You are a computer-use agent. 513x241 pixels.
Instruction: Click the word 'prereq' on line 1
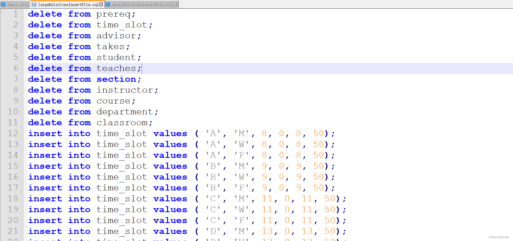pyautogui.click(x=113, y=14)
